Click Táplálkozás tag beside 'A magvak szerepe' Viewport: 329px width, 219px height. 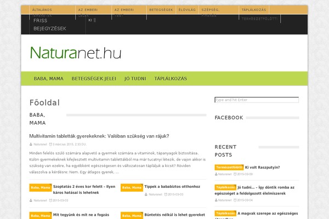225,214
